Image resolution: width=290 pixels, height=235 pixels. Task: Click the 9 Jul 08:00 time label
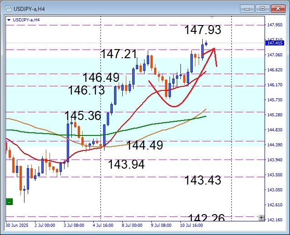(x=161, y=225)
